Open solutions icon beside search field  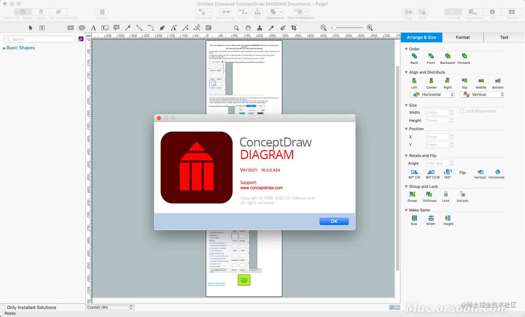tap(81, 39)
